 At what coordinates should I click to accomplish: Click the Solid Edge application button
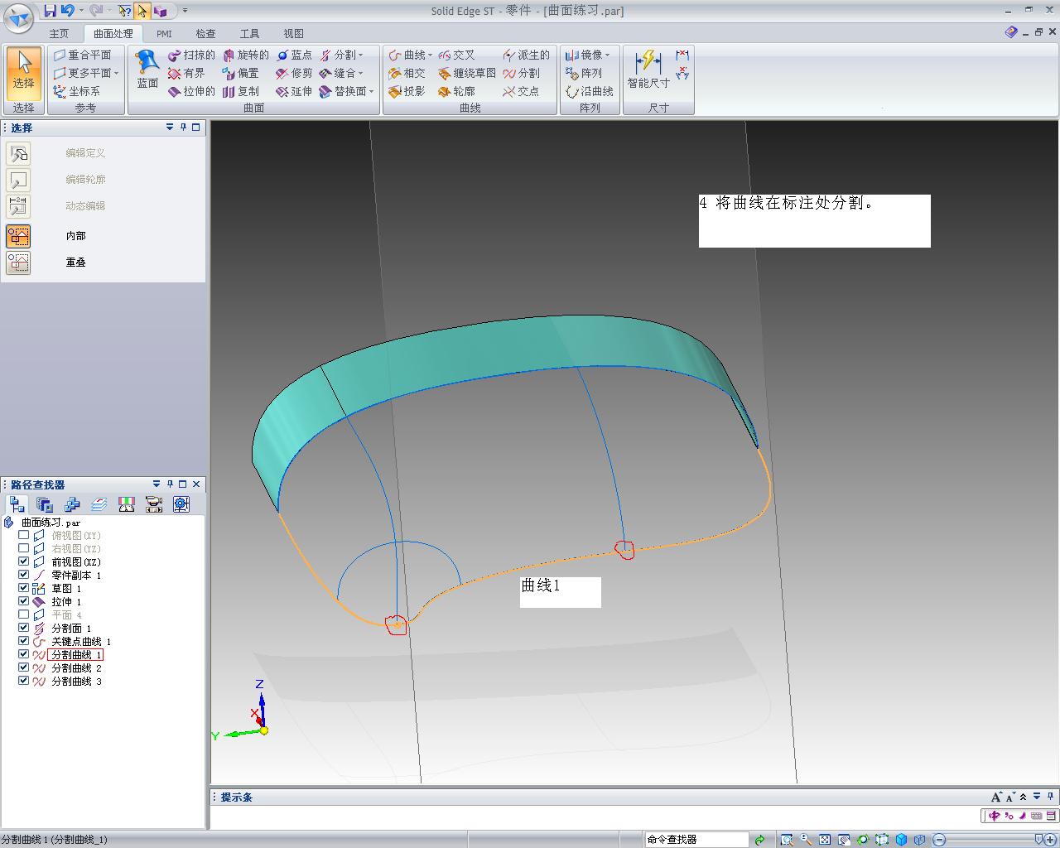pos(19,17)
